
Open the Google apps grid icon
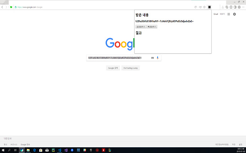tap(229, 14)
